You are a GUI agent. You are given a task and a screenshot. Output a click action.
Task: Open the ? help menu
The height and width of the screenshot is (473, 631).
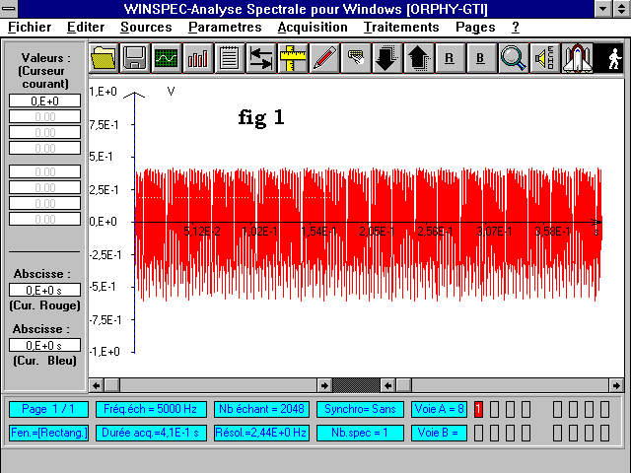516,27
